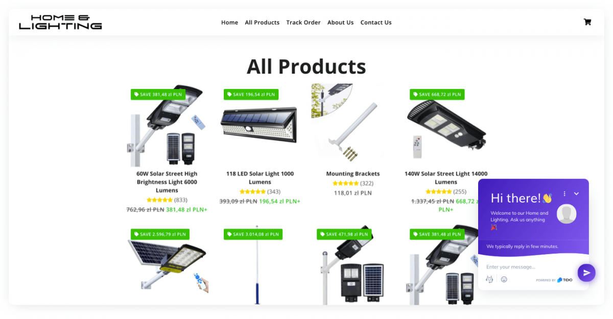Open the 60W Solar Street High Brightness Light link
This screenshot has height=319, width=613.
(x=167, y=182)
